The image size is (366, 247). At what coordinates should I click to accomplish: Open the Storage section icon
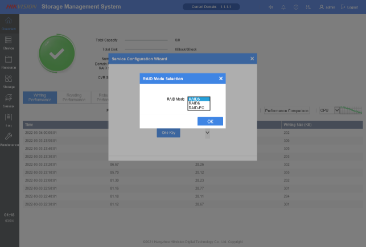coord(9,81)
